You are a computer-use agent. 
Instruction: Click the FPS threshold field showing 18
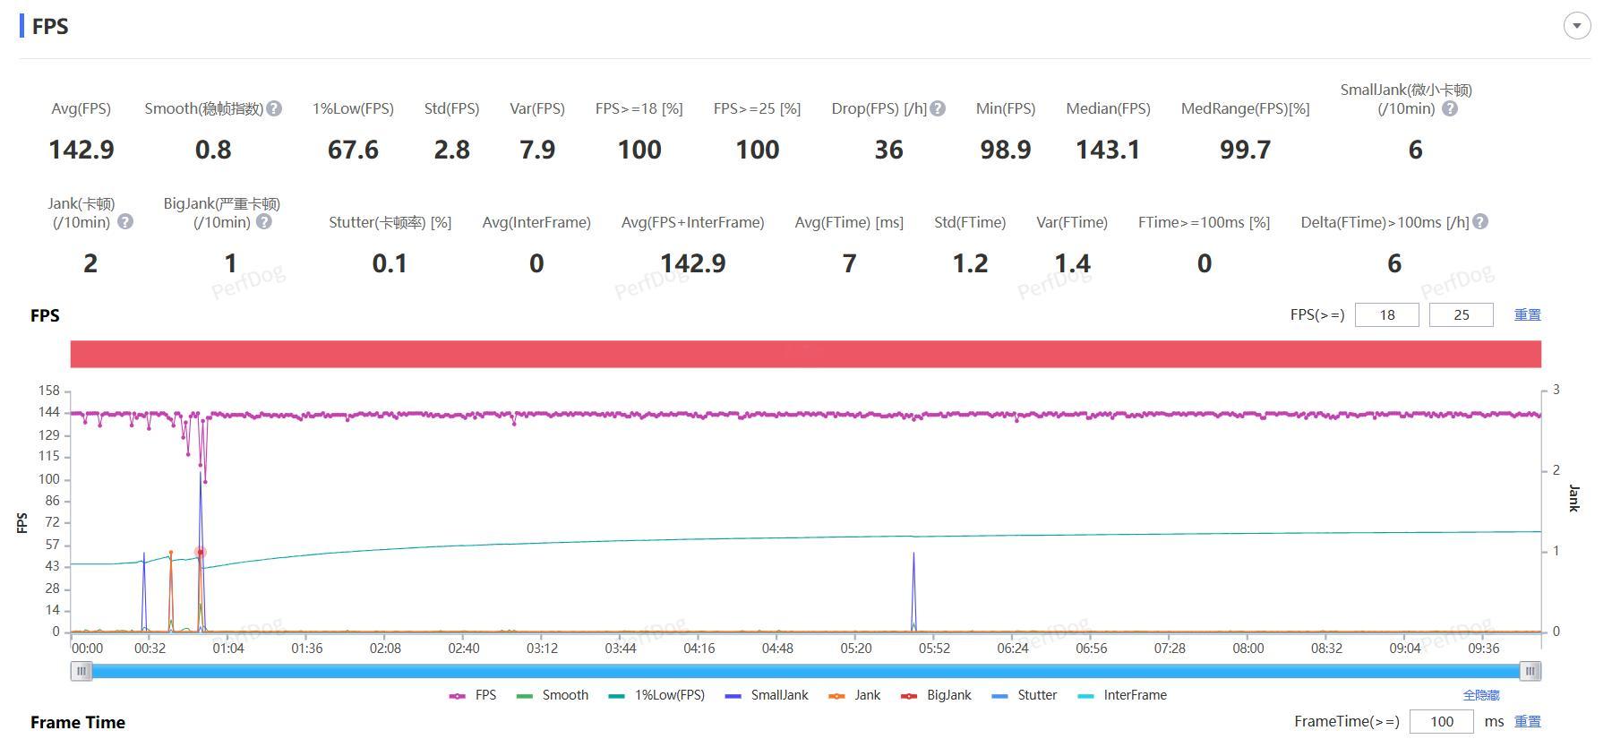coord(1387,315)
